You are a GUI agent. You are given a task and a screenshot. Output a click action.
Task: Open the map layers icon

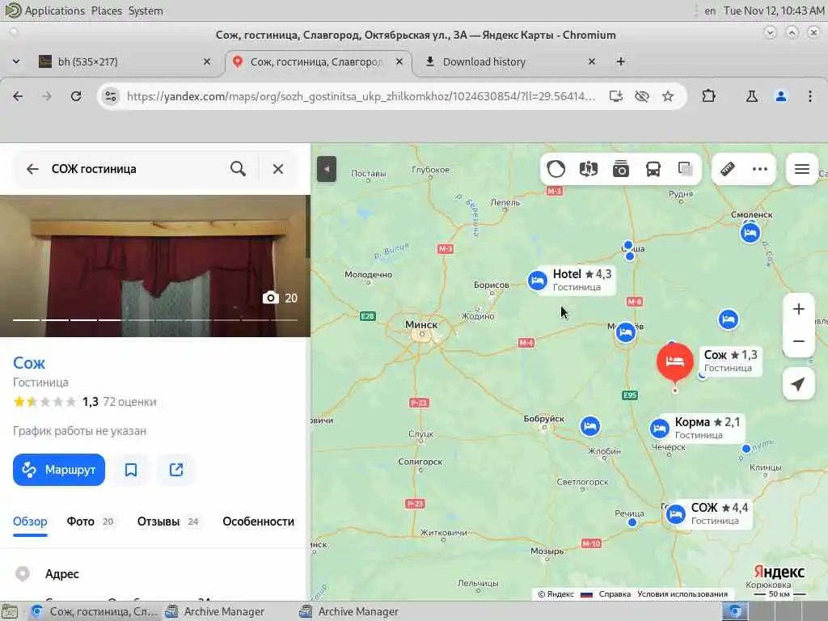[686, 169]
